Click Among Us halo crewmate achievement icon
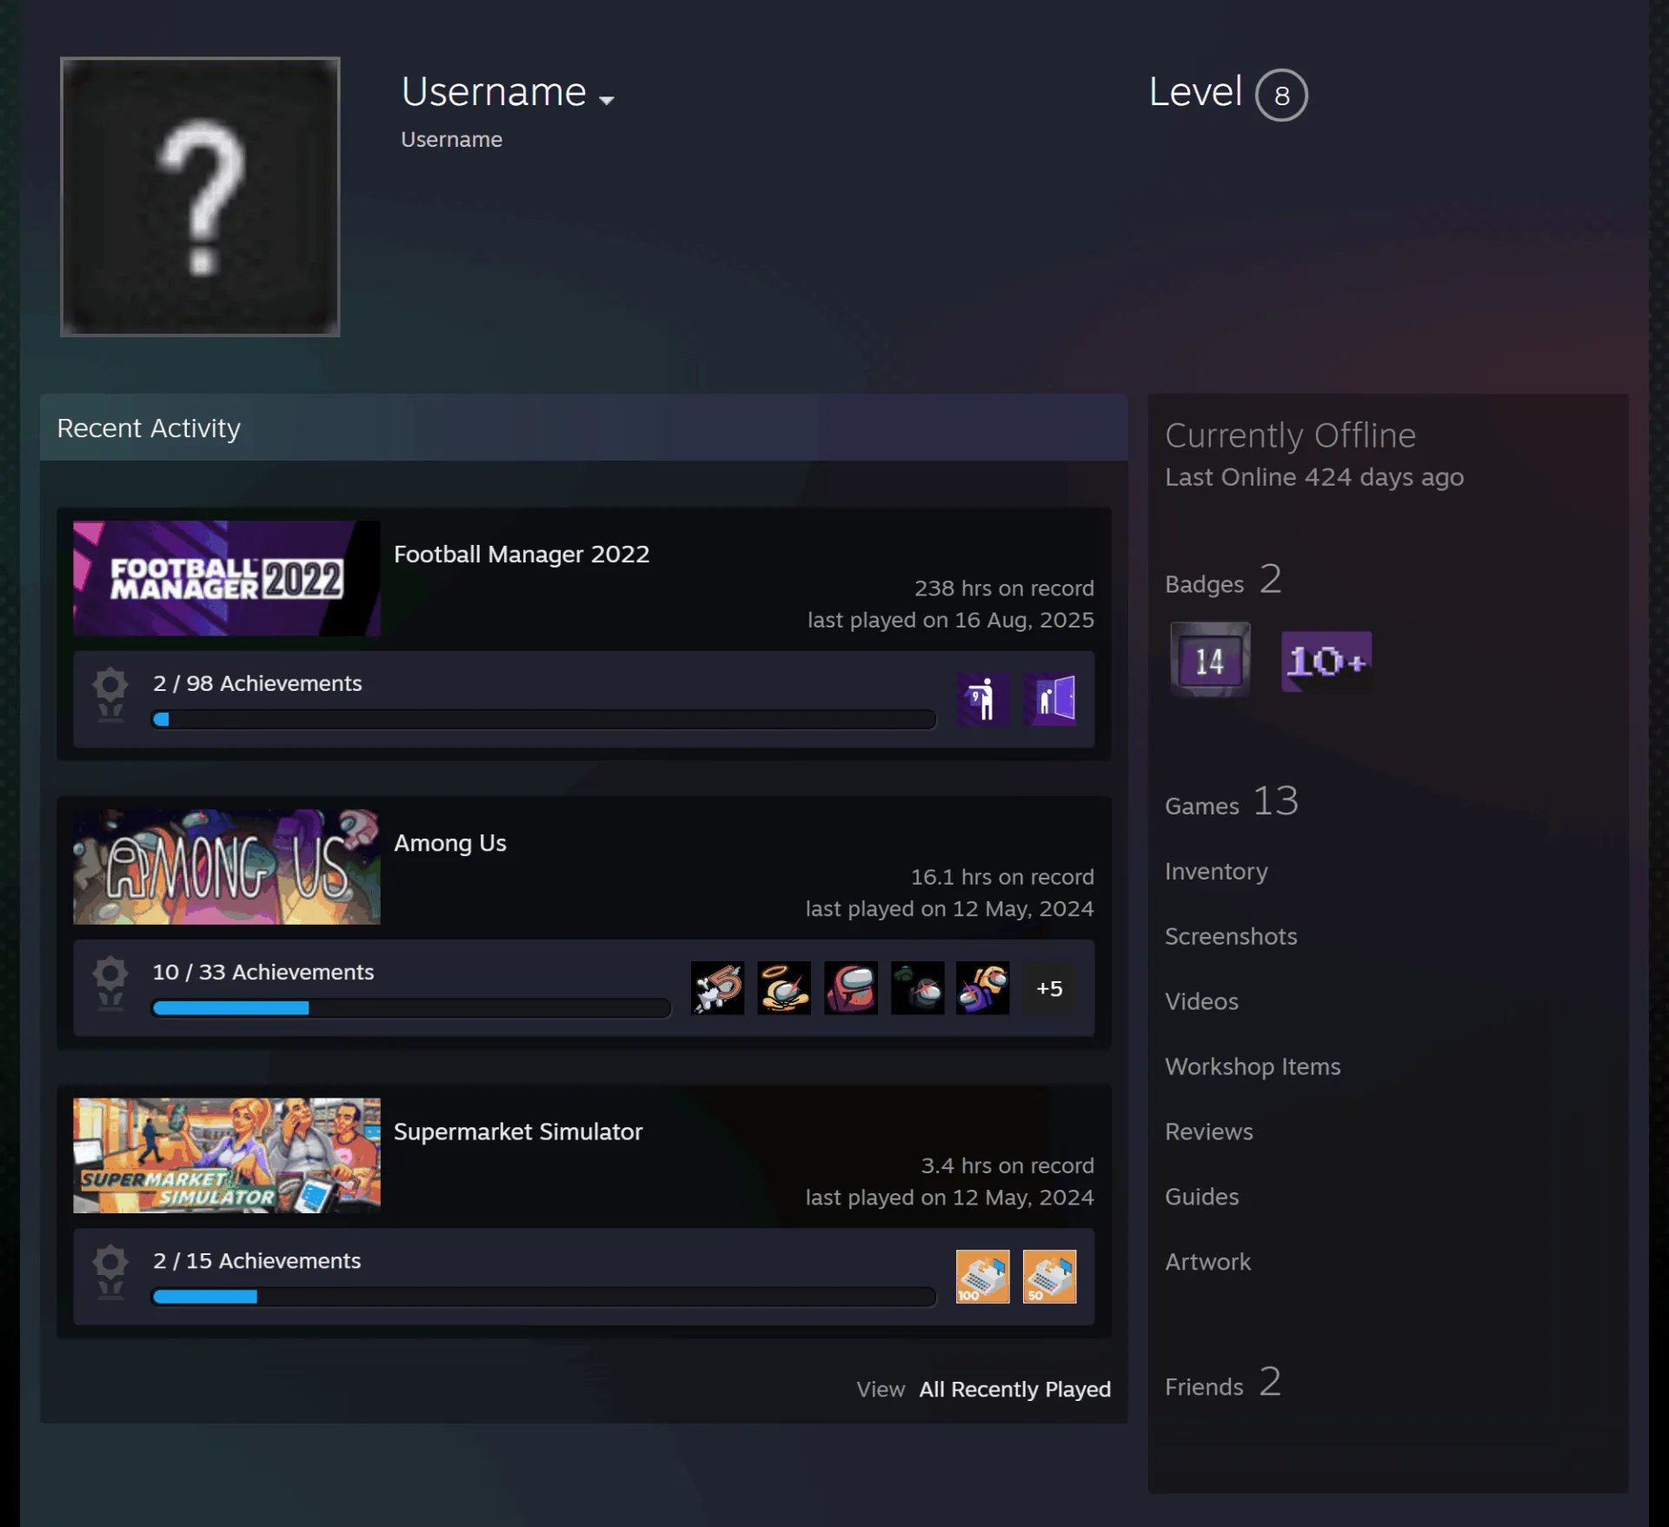Image resolution: width=1669 pixels, height=1527 pixels. click(x=784, y=987)
